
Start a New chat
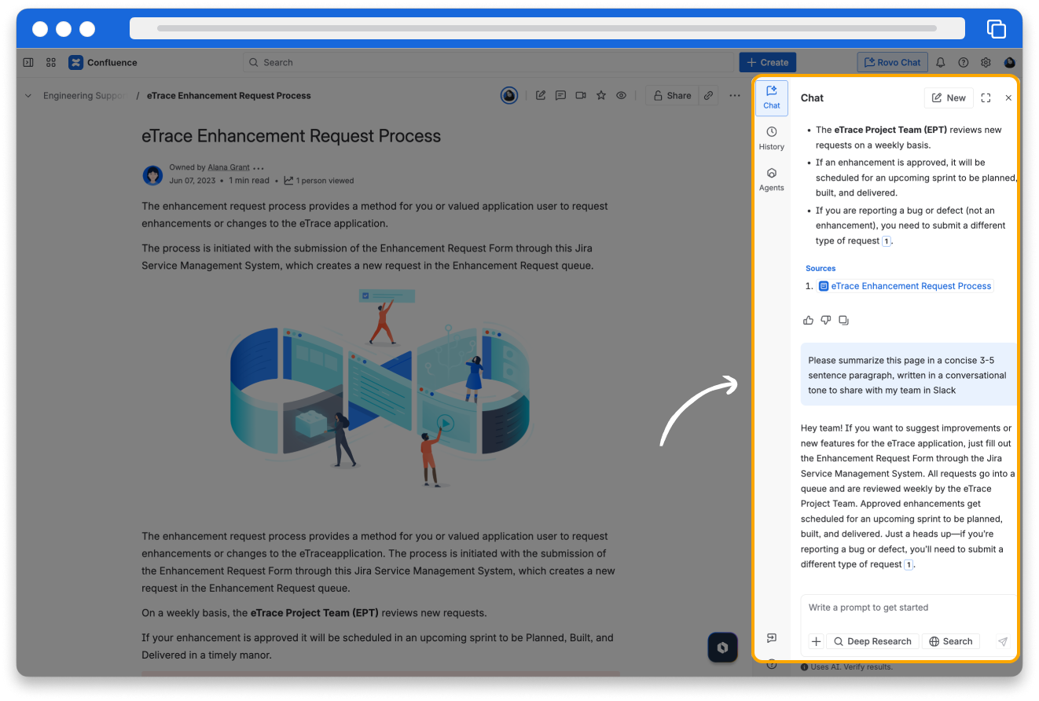(x=949, y=97)
